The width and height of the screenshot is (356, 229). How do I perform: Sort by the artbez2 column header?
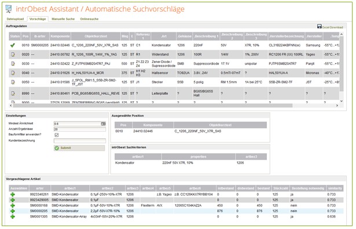[108, 189]
